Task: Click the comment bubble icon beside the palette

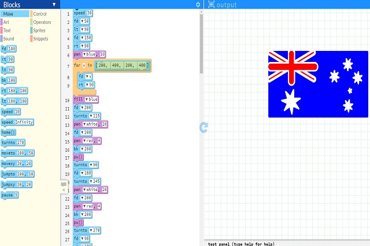Action: [x=64, y=183]
